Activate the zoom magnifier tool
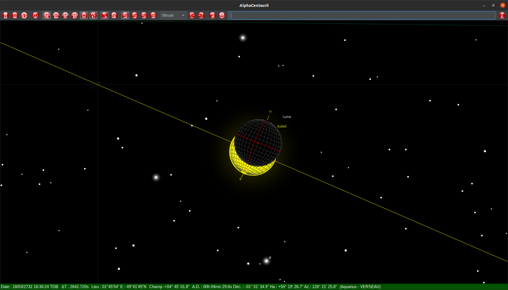The height and width of the screenshot is (290, 508). [x=114, y=15]
